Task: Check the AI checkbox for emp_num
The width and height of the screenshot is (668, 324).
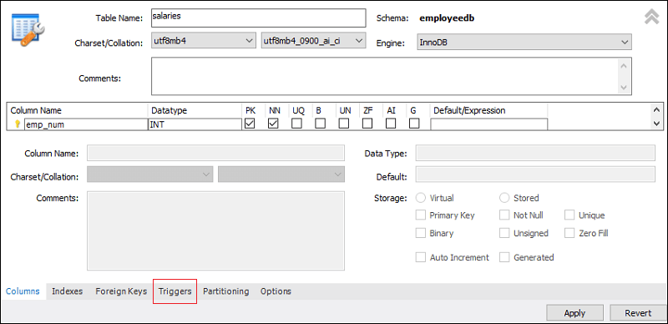Action: tap(391, 124)
